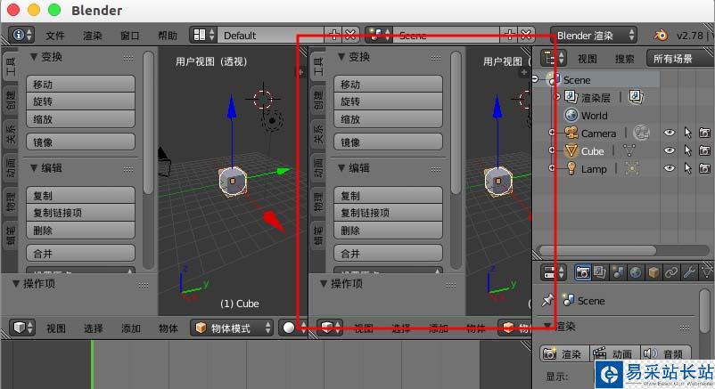The height and width of the screenshot is (389, 715).
Task: Collapse the 变换 panel in right tool shelf
Action: pos(341,56)
